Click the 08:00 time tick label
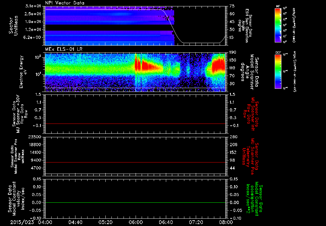This screenshot has width=326, height=226. (226, 222)
